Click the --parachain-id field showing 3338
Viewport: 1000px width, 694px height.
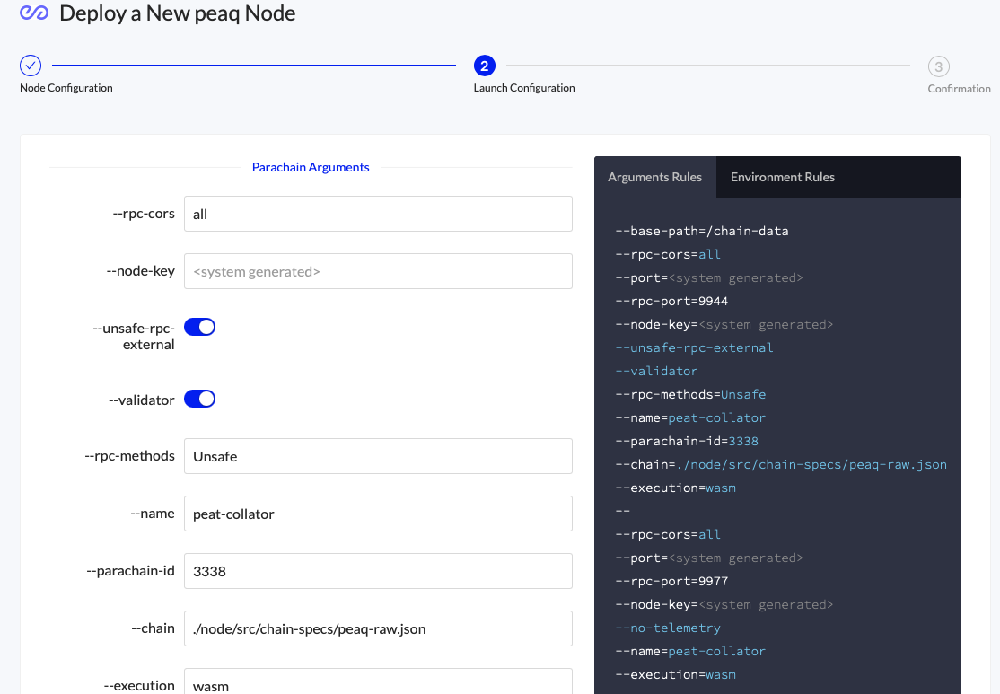(378, 571)
